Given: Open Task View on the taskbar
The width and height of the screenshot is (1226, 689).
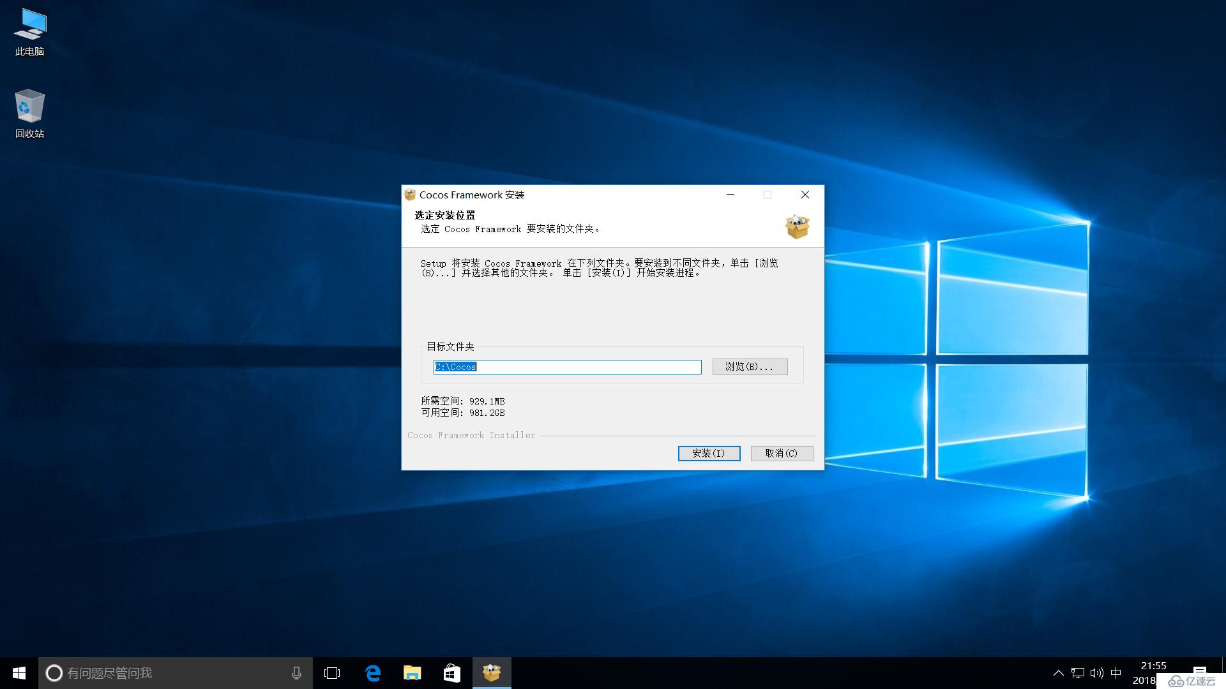Looking at the screenshot, I should click(x=332, y=673).
